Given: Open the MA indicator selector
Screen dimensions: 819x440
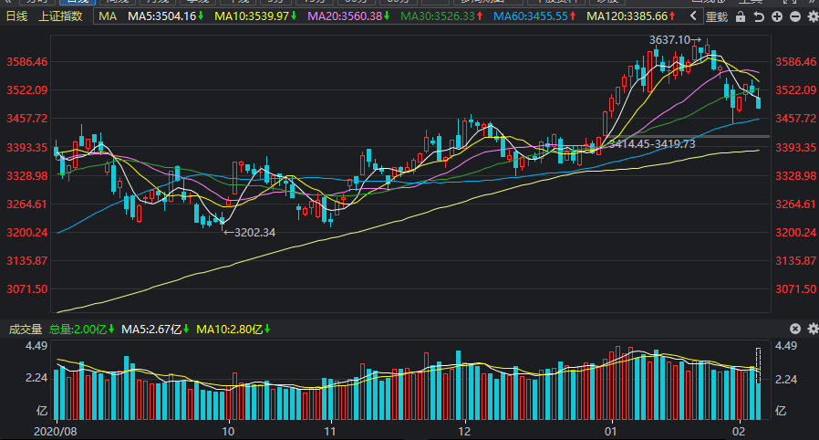Looking at the screenshot, I should coord(108,16).
